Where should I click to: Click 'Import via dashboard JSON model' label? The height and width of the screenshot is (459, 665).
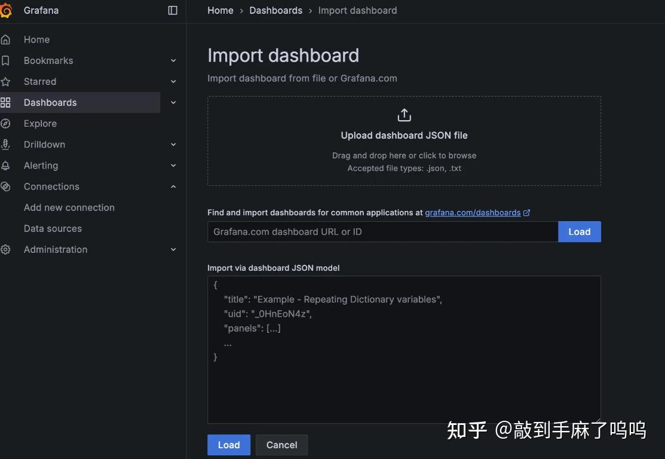point(274,268)
